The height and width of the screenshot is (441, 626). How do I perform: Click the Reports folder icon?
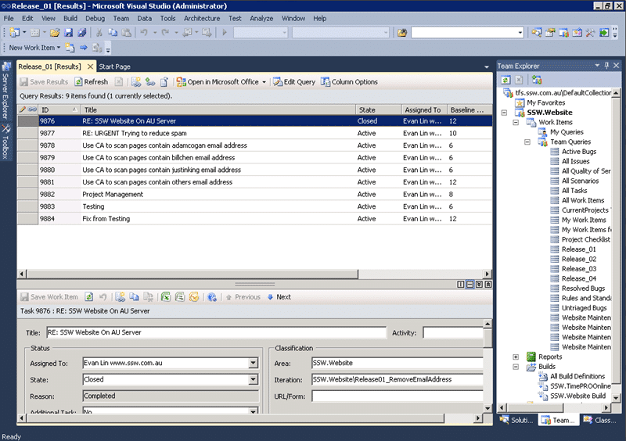coord(531,357)
